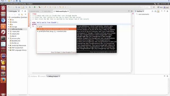The height and width of the screenshot is (96, 170).
Task: Click the Quick Access field
Action: [145, 7]
